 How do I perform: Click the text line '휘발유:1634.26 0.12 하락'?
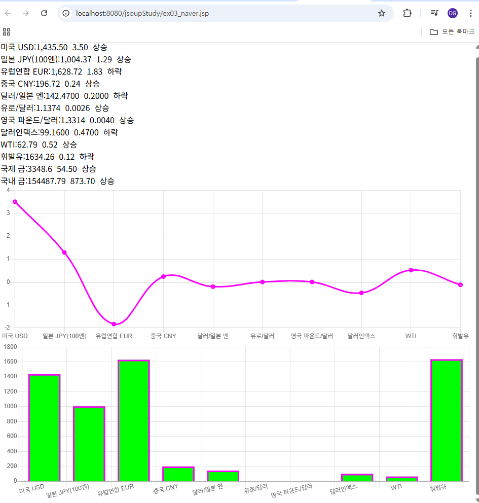tap(47, 157)
